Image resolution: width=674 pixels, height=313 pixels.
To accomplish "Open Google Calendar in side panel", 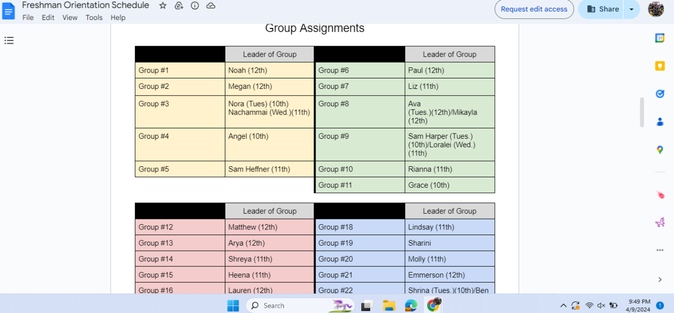I will (x=660, y=38).
